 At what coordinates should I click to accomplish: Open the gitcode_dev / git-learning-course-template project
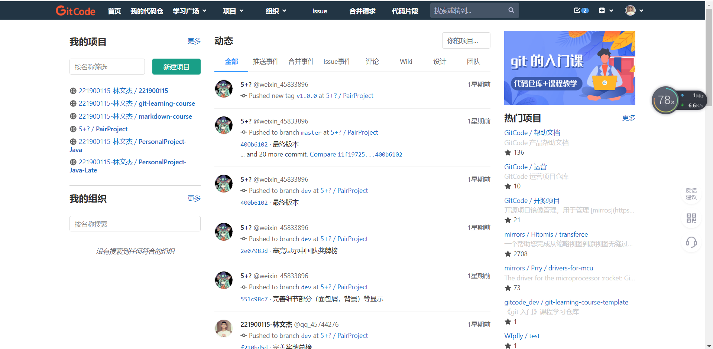pos(566,302)
